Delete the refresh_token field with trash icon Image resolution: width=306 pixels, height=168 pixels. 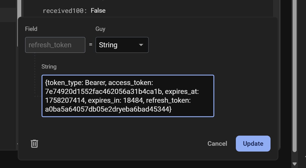click(34, 143)
